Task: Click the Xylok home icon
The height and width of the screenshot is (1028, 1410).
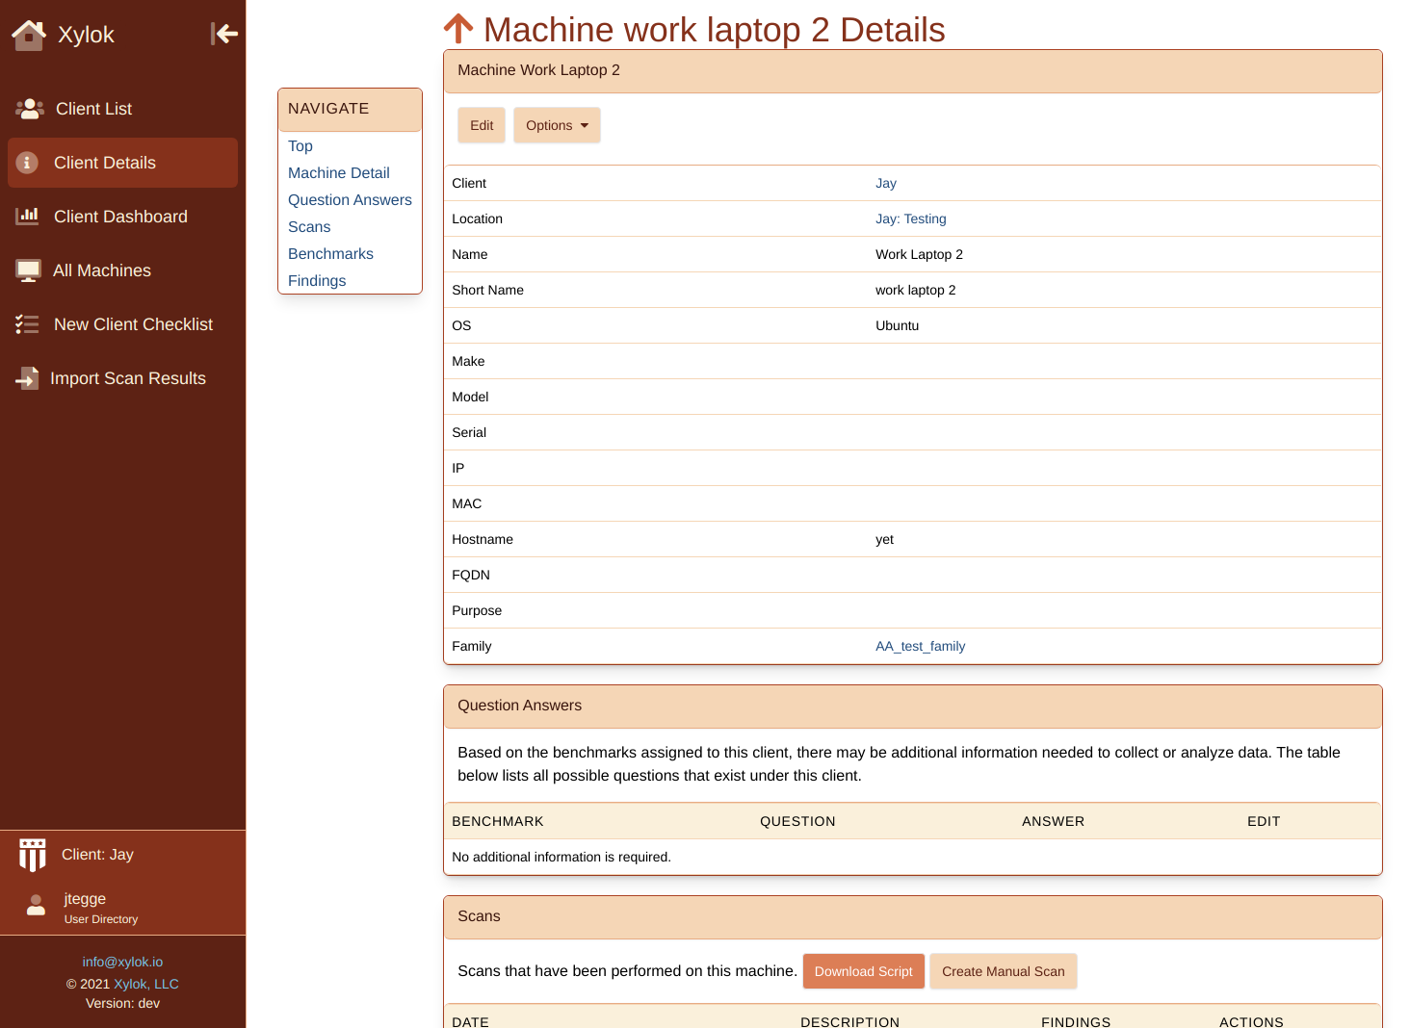Action: point(29,35)
